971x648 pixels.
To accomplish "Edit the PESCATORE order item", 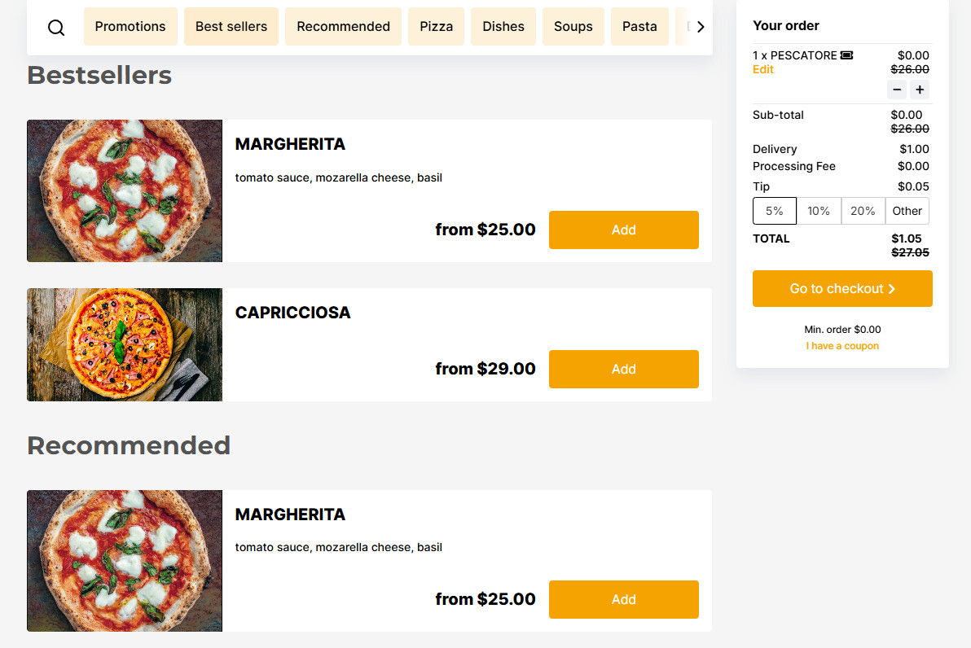I will (763, 70).
